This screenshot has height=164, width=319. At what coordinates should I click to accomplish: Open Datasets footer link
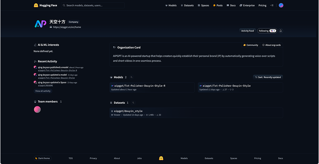point(209,158)
